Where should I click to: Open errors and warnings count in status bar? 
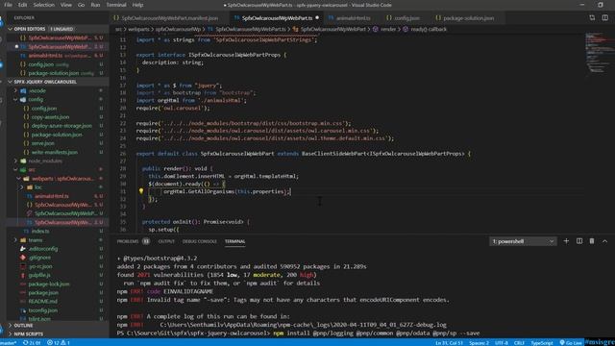(x=58, y=342)
